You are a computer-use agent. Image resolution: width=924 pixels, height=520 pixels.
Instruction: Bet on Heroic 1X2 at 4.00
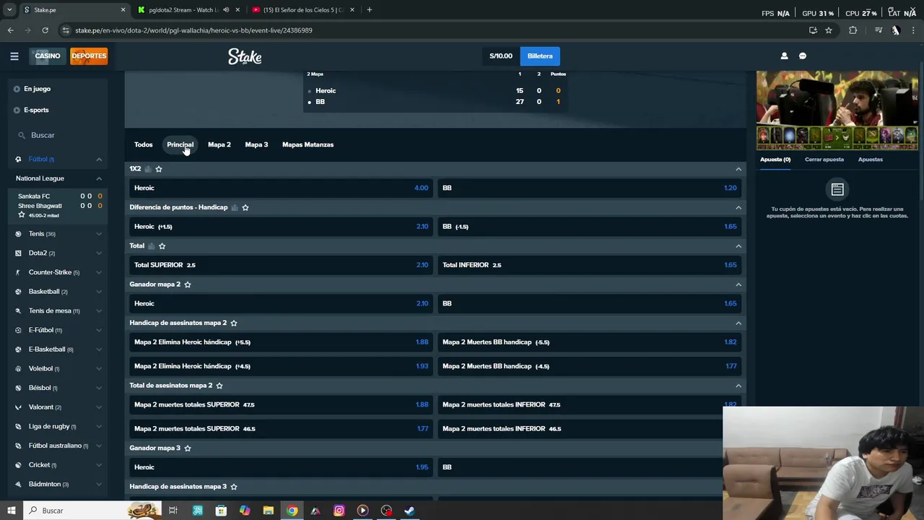281,188
